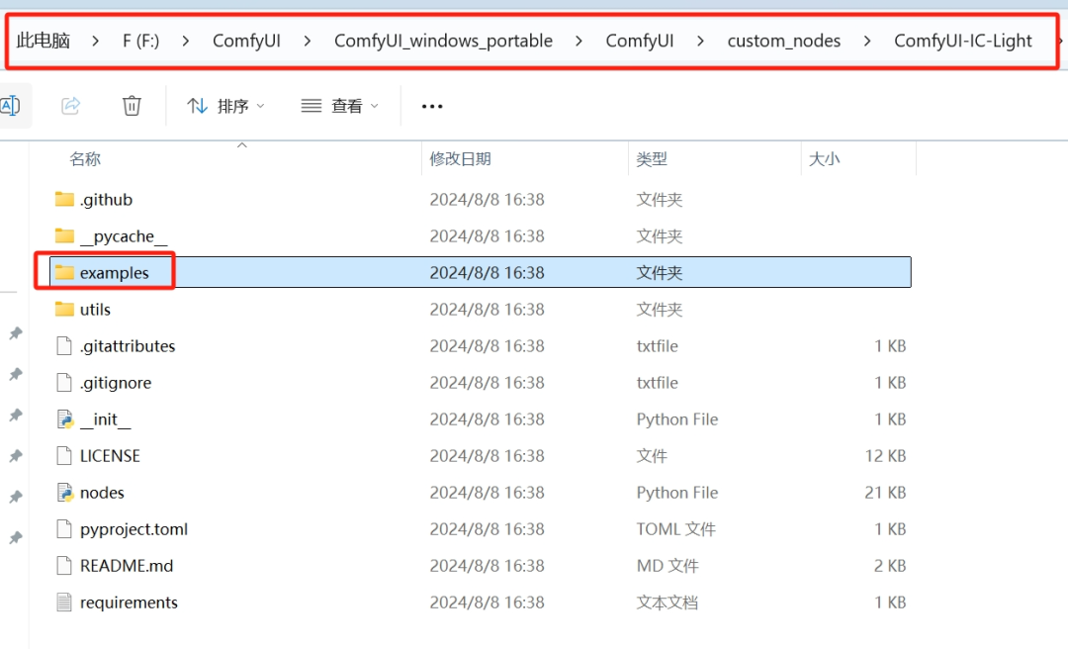Click the Python File type of nodes
The width and height of the screenshot is (1068, 649).
point(677,493)
